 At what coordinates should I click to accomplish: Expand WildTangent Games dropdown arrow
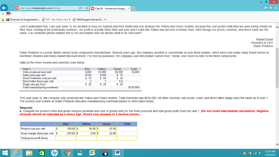[105, 20]
